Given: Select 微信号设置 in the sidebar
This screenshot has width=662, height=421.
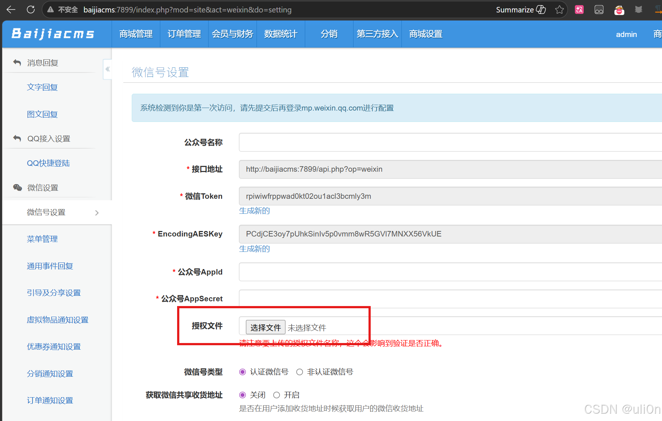Looking at the screenshot, I should [x=57, y=212].
